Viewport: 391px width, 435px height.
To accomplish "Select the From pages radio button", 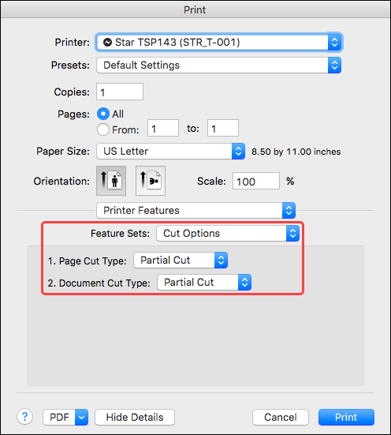I will pos(103,129).
